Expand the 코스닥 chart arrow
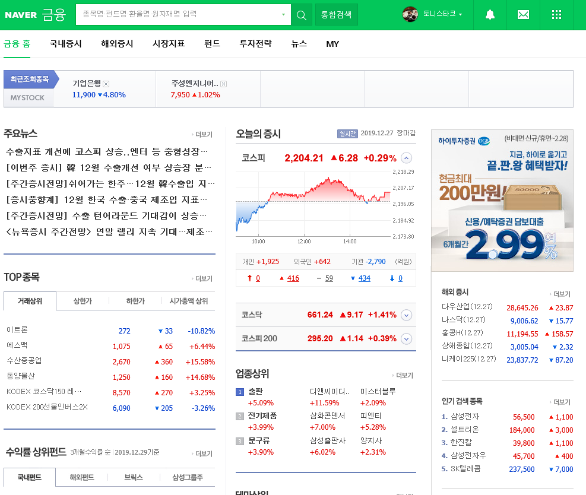Image resolution: width=586 pixels, height=495 pixels. 406,315
